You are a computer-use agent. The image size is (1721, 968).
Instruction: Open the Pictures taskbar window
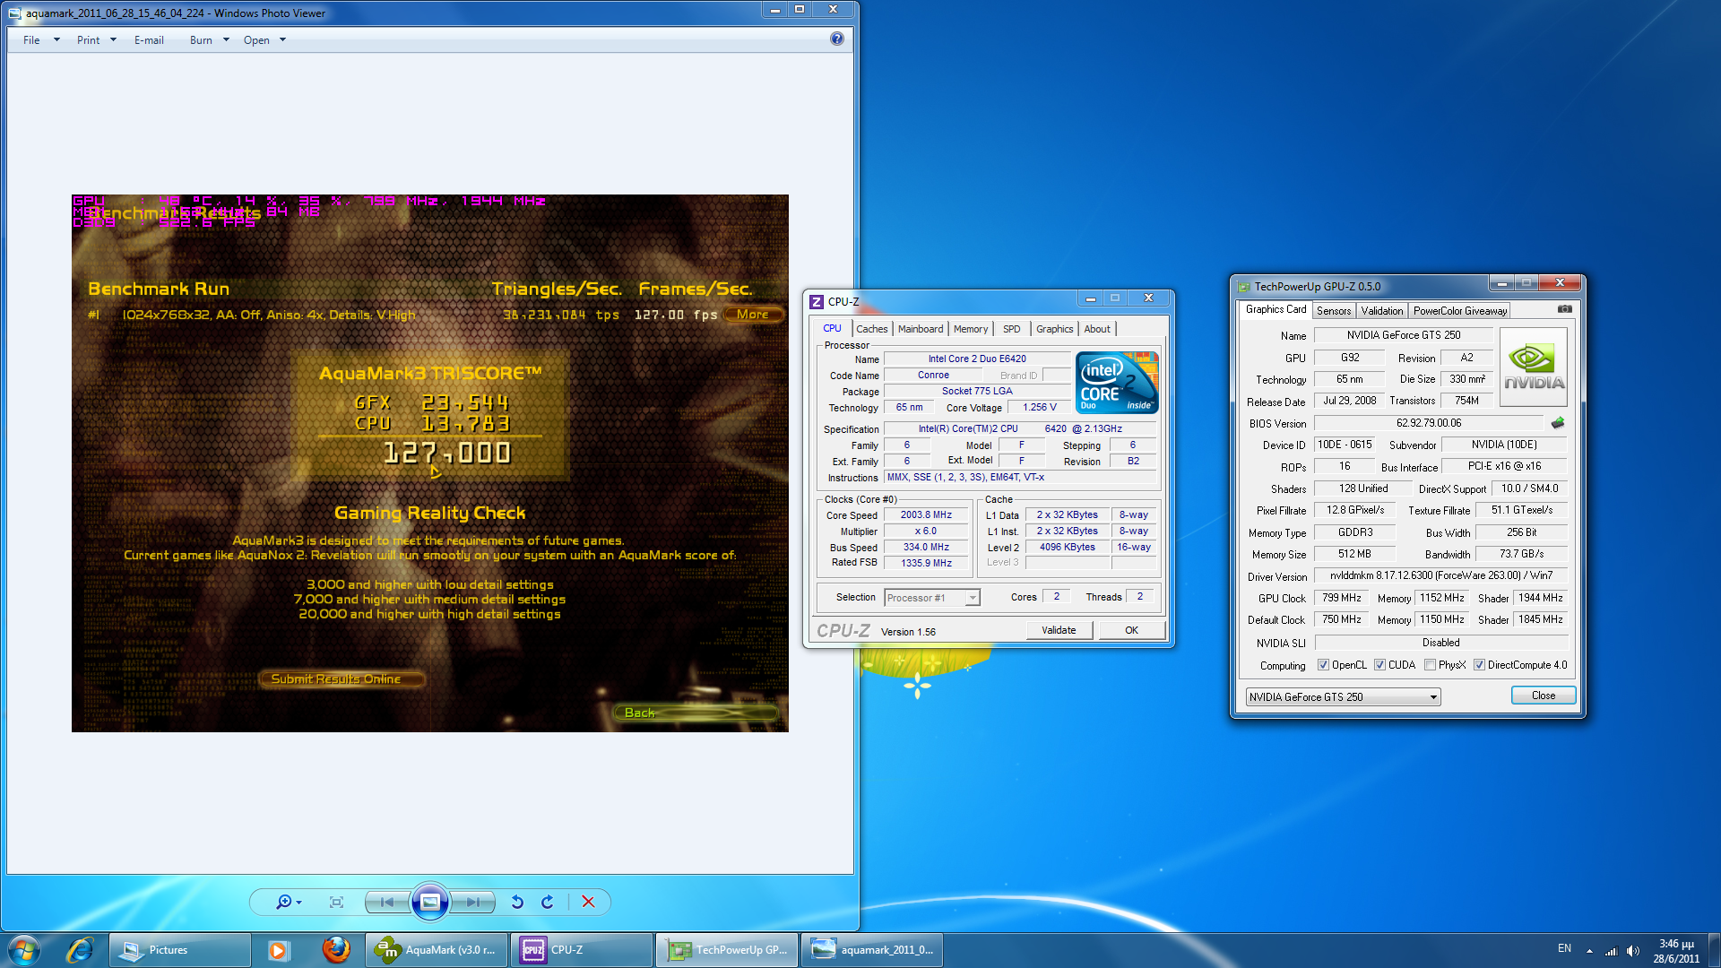[180, 950]
